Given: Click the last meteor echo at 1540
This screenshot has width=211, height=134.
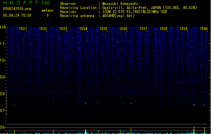Looking at the screenshot, I should (x=204, y=105).
